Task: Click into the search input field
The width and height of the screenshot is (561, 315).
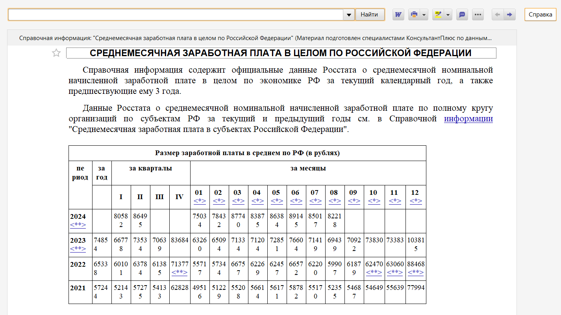Action: 175,15
